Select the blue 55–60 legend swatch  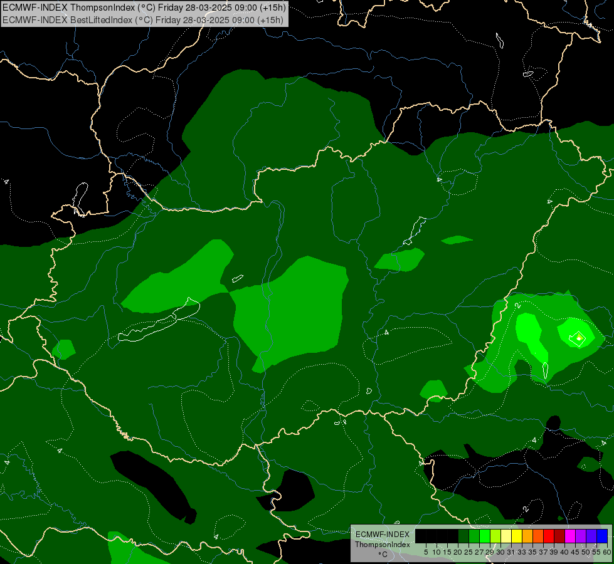click(x=602, y=536)
